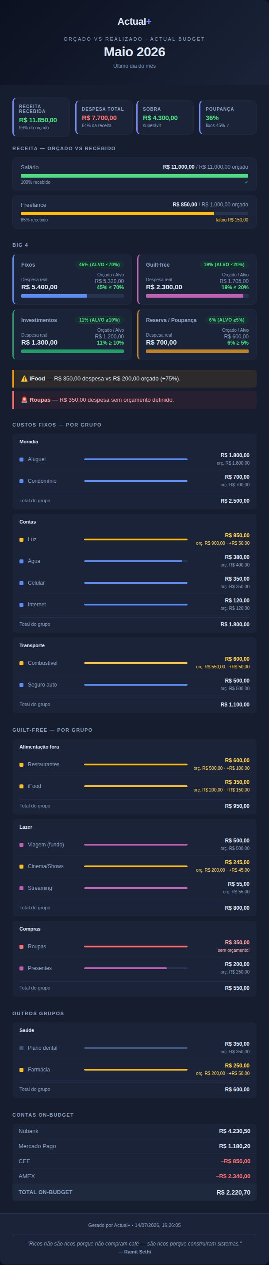Click the Alimentação fora group header
Viewport: 269px width, 1265px height.
39,746
